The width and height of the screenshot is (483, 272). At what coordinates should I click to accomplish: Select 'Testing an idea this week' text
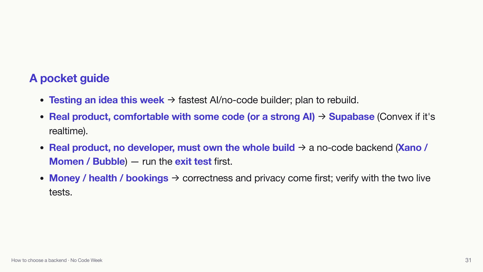pos(107,100)
